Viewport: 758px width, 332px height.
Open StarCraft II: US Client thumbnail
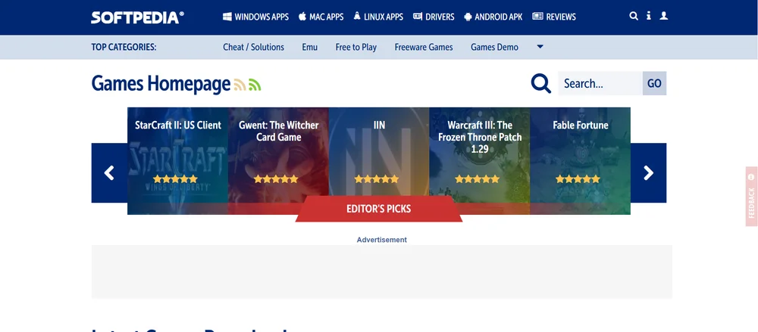(177, 160)
